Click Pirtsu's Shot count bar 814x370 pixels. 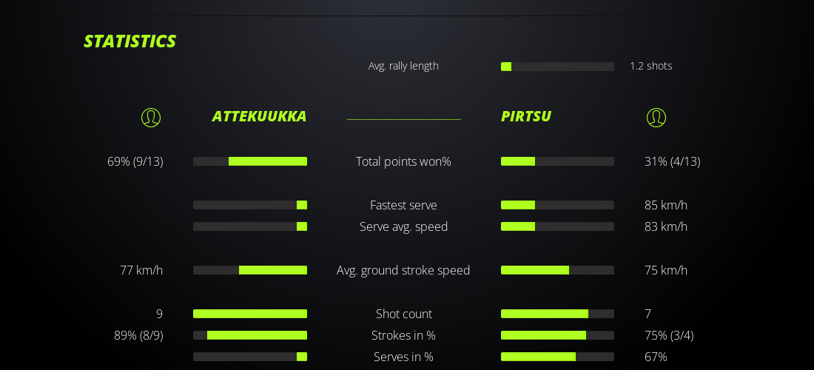[557, 314]
